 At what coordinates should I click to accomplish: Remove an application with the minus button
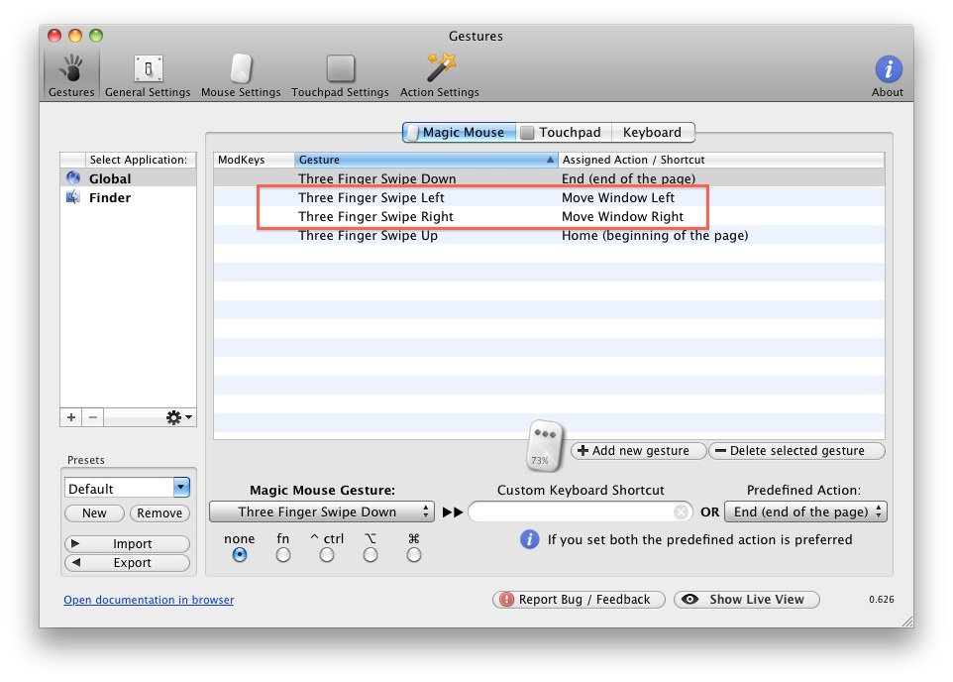click(93, 417)
